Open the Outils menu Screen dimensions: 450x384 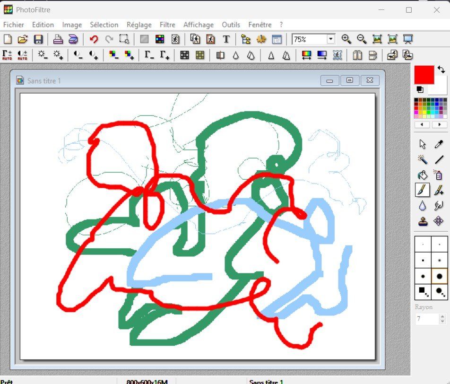231,25
